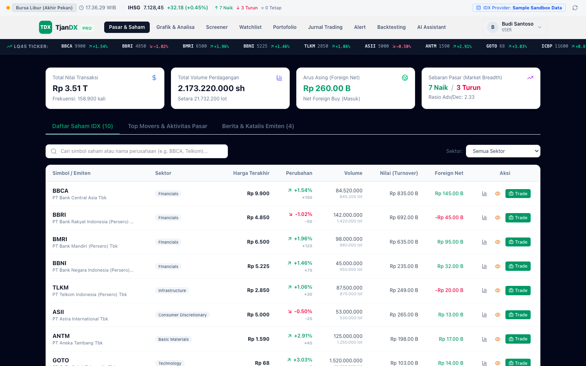Click the TDX logo icon
This screenshot has height=366, width=586.
click(x=46, y=27)
